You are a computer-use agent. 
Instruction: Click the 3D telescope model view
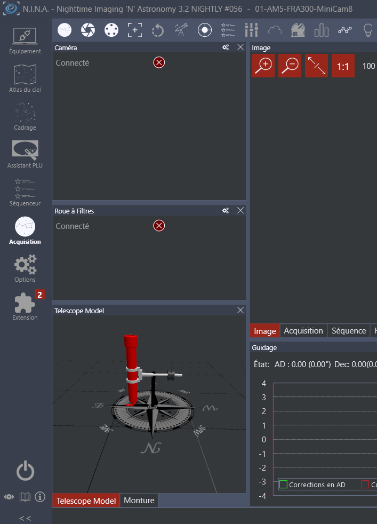pos(149,404)
